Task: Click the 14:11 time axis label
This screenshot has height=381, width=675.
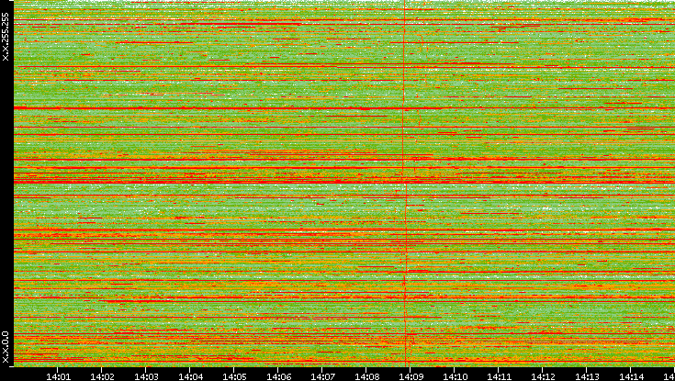Action: click(499, 376)
